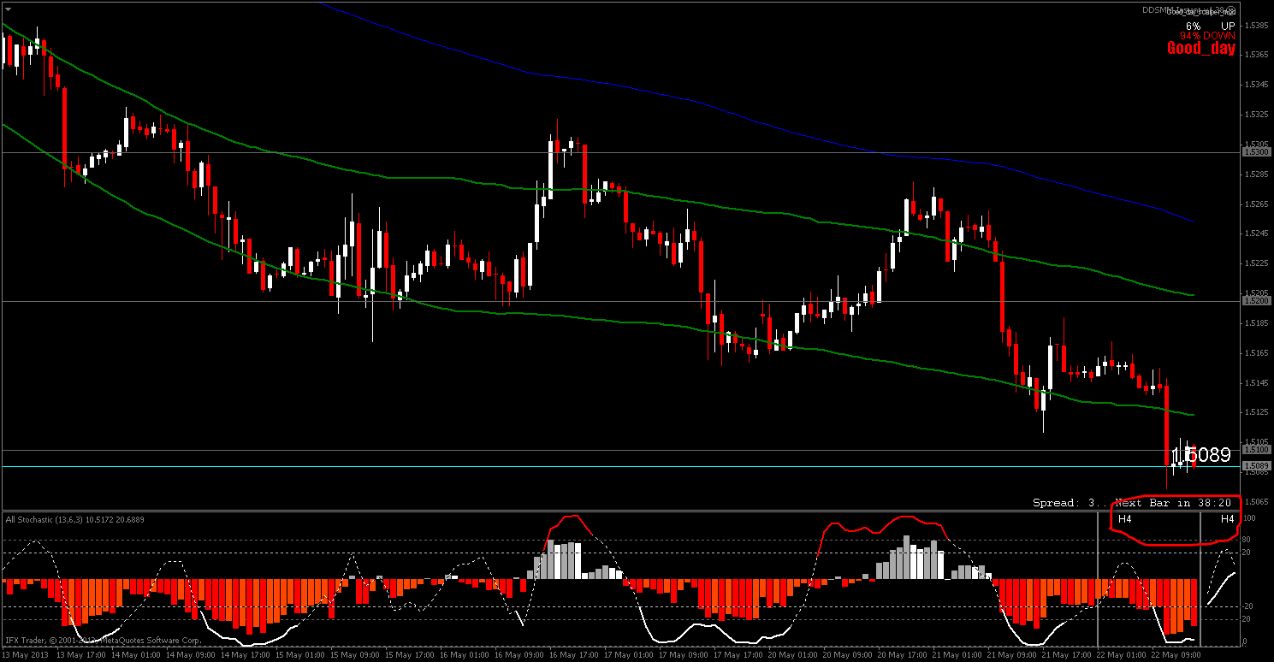Click the 1.5225 price axis value
This screenshot has height=662, width=1274.
click(1256, 263)
